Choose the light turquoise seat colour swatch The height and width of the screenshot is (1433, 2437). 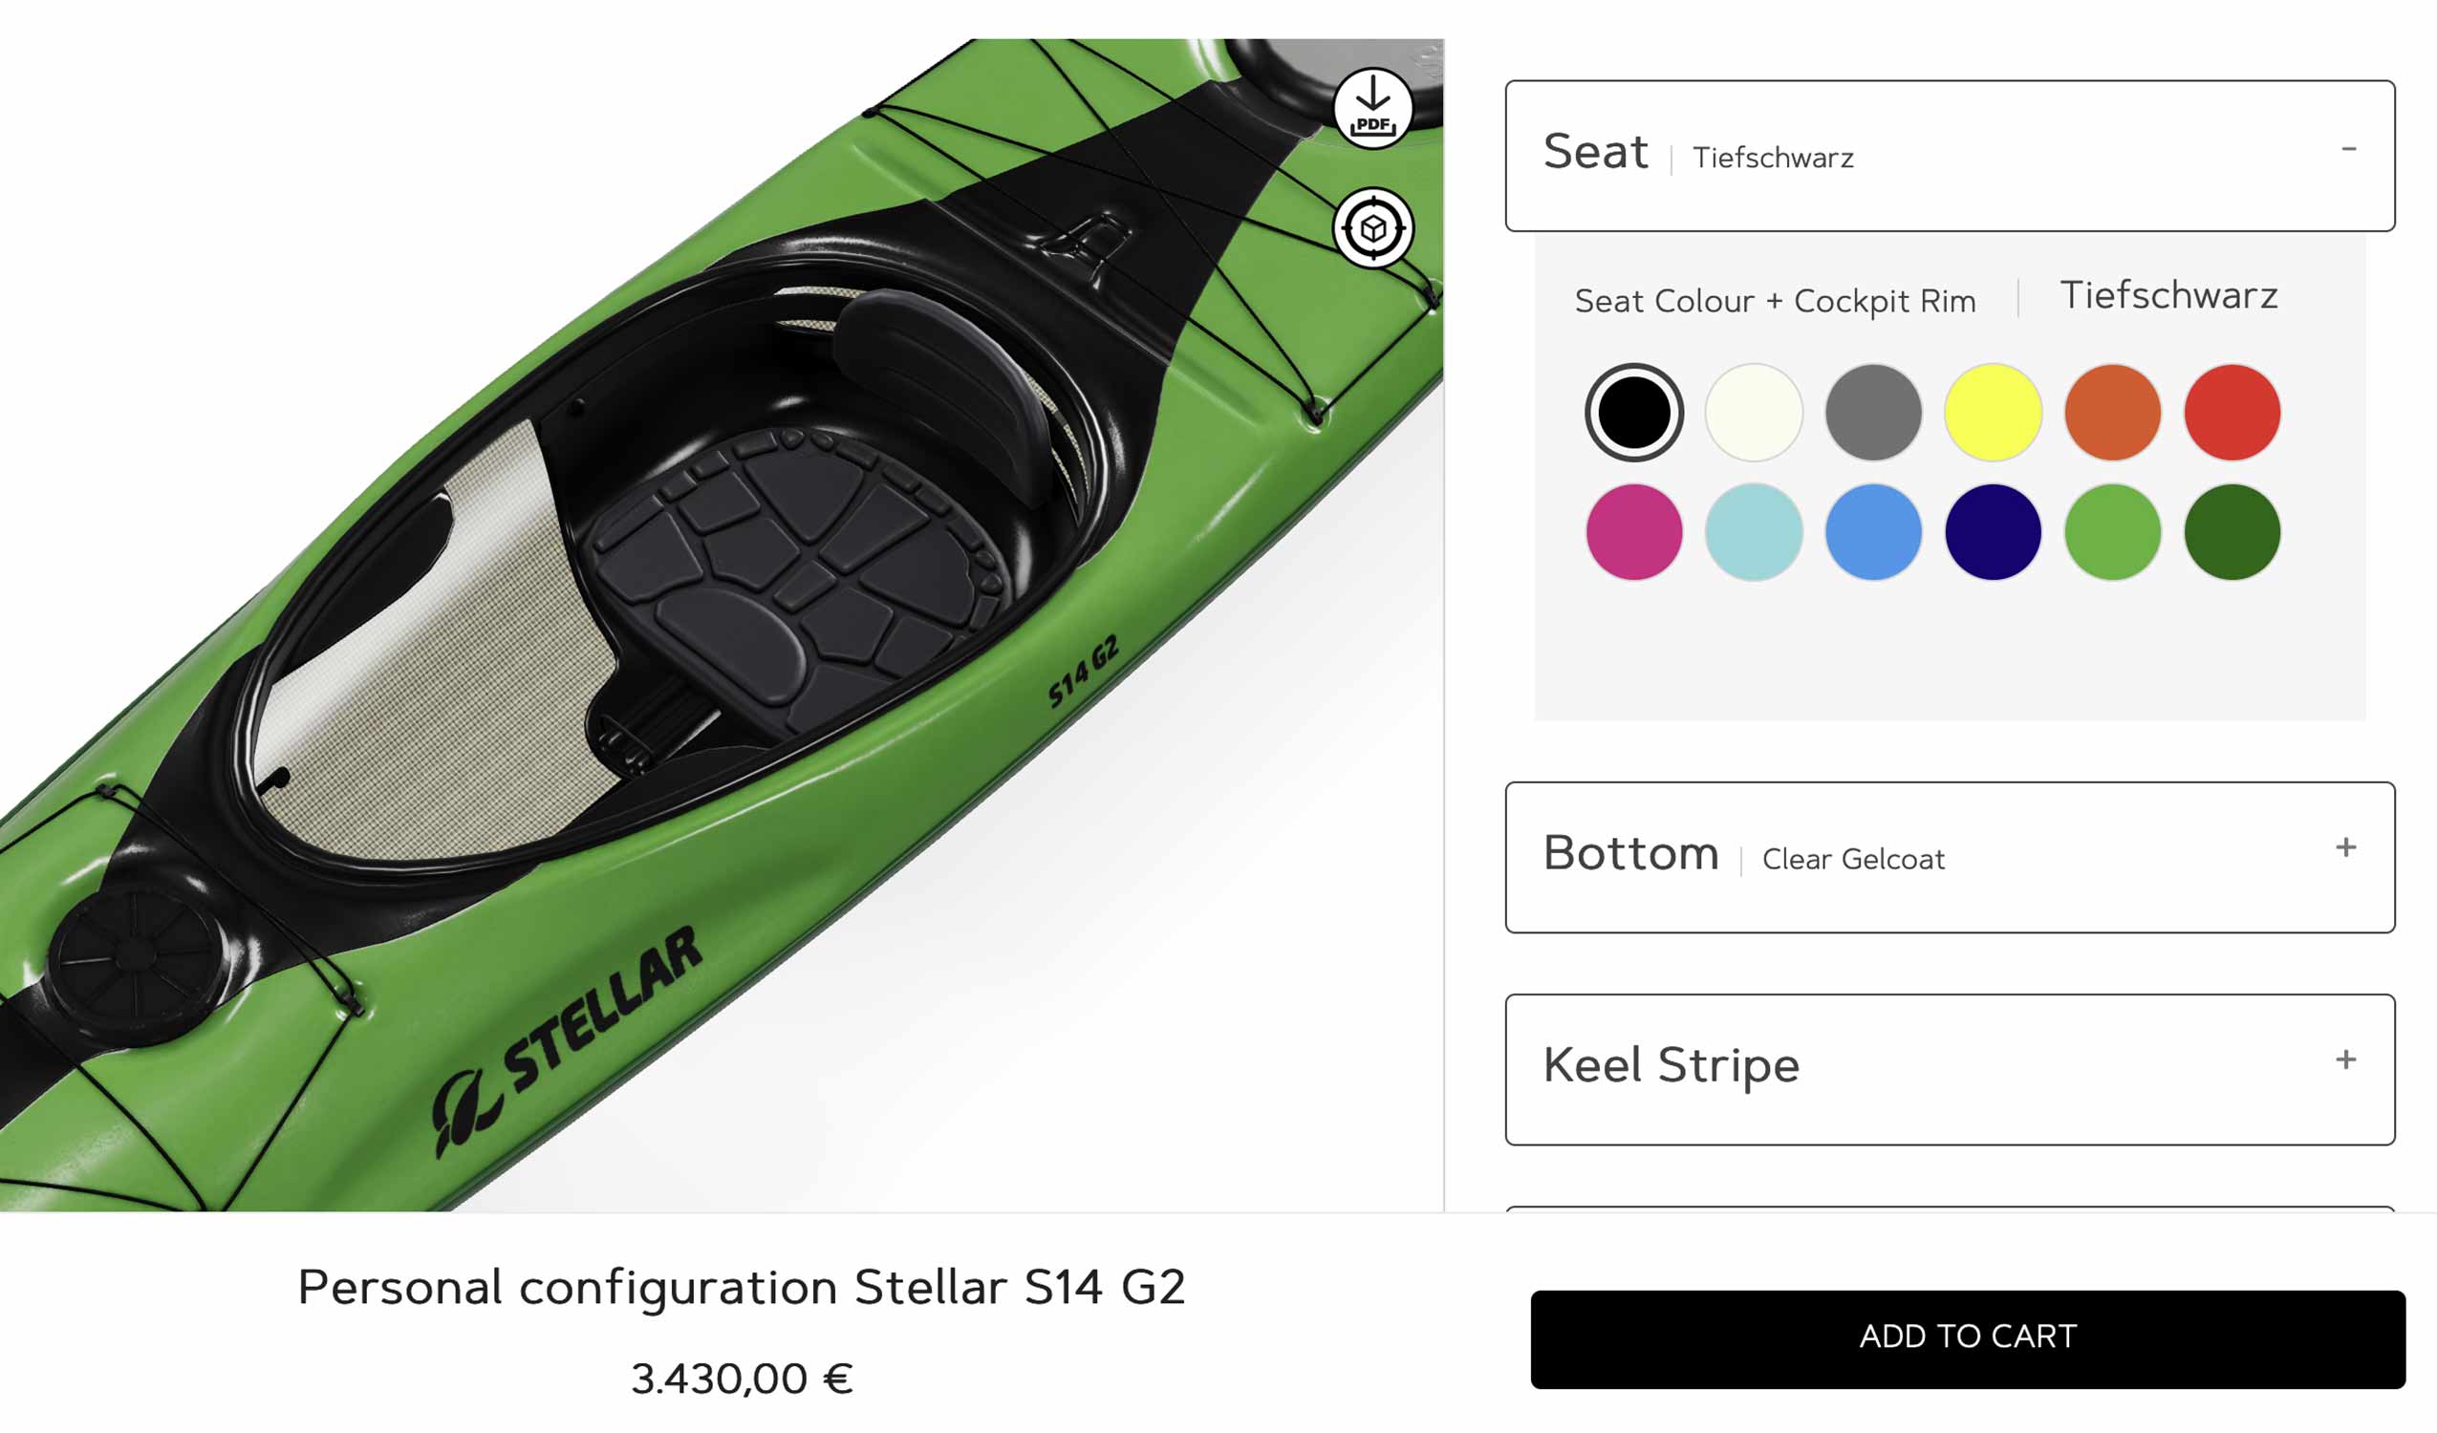click(1755, 533)
